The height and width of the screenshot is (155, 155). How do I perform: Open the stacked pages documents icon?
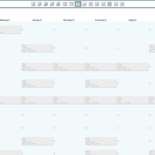click(x=52, y=4)
